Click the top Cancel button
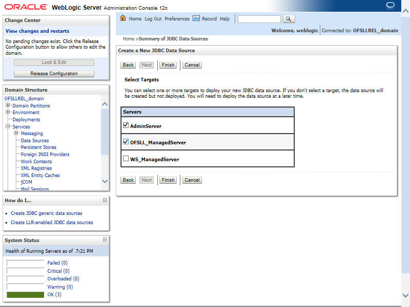Image resolution: width=410 pixels, height=307 pixels. [x=192, y=65]
